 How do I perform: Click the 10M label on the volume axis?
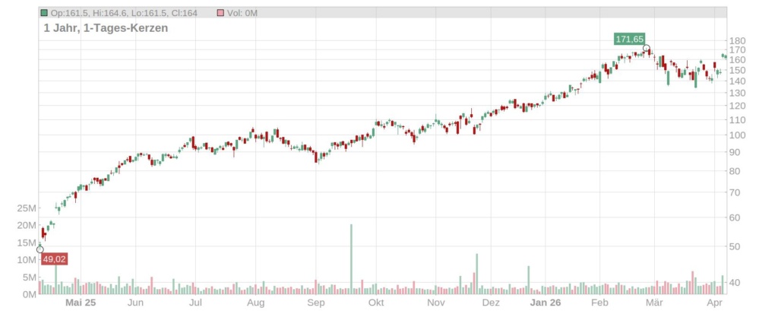click(x=26, y=260)
